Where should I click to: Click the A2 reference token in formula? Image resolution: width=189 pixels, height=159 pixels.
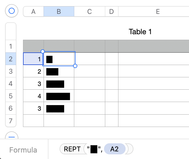tap(114, 149)
